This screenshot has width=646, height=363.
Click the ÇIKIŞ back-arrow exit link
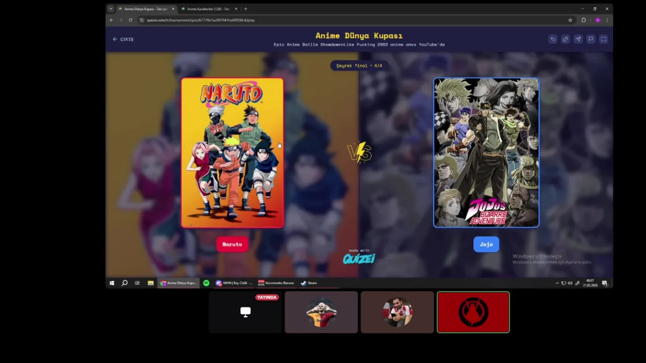[x=123, y=39]
